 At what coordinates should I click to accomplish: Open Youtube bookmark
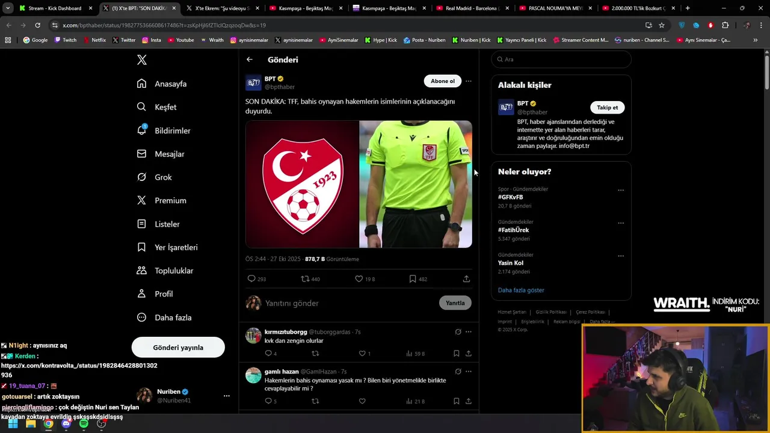pyautogui.click(x=180, y=40)
